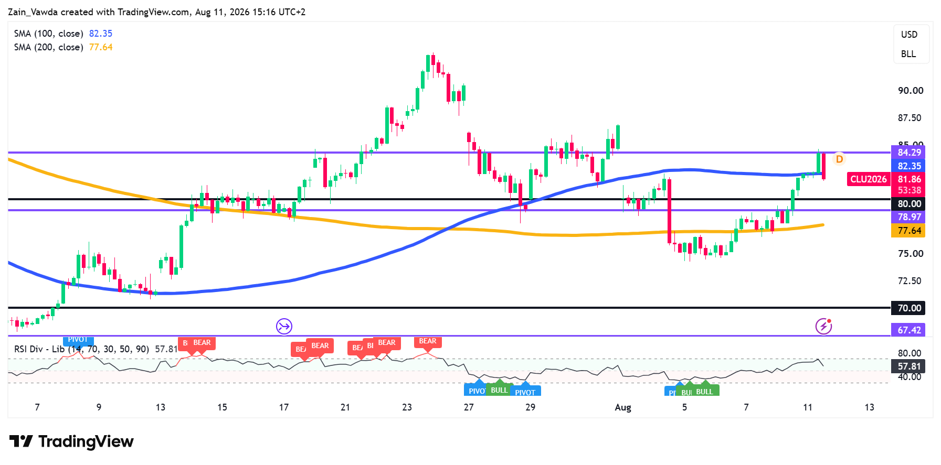Click the red 81.86 last price tag
941x465 pixels.
point(908,179)
